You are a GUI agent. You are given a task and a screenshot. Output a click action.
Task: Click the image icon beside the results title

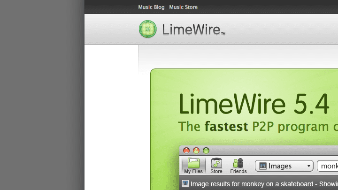[x=185, y=183]
